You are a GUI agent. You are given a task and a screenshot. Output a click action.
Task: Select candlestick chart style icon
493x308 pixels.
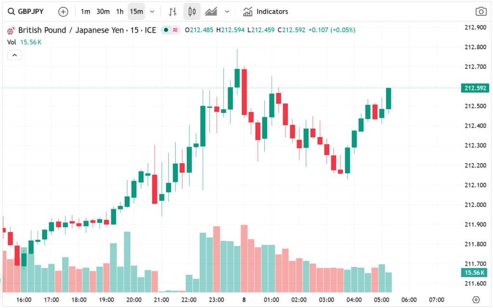click(192, 11)
